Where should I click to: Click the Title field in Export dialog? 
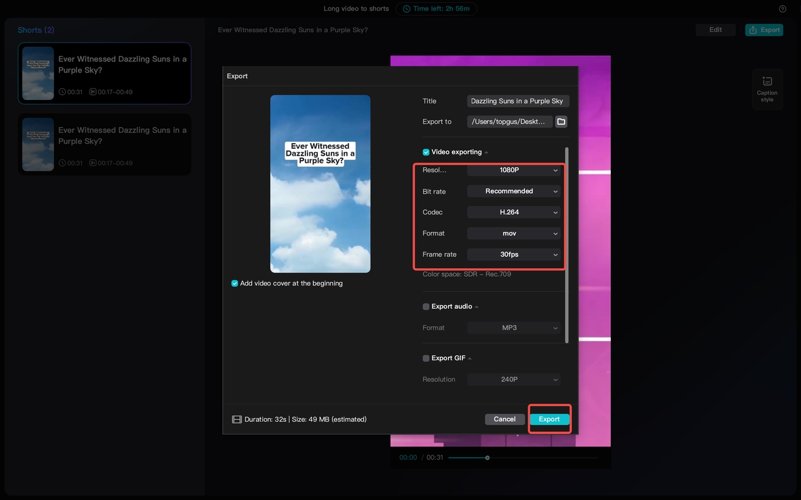pos(518,101)
